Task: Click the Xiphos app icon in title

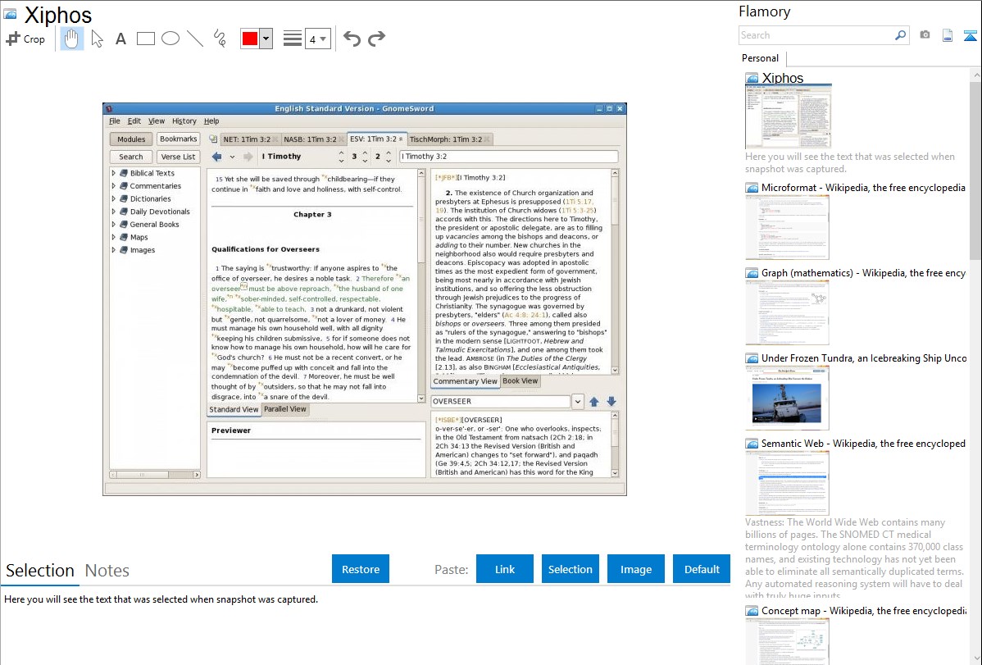Action: pos(10,14)
